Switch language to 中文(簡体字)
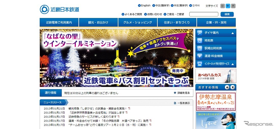 click(x=162, y=6)
